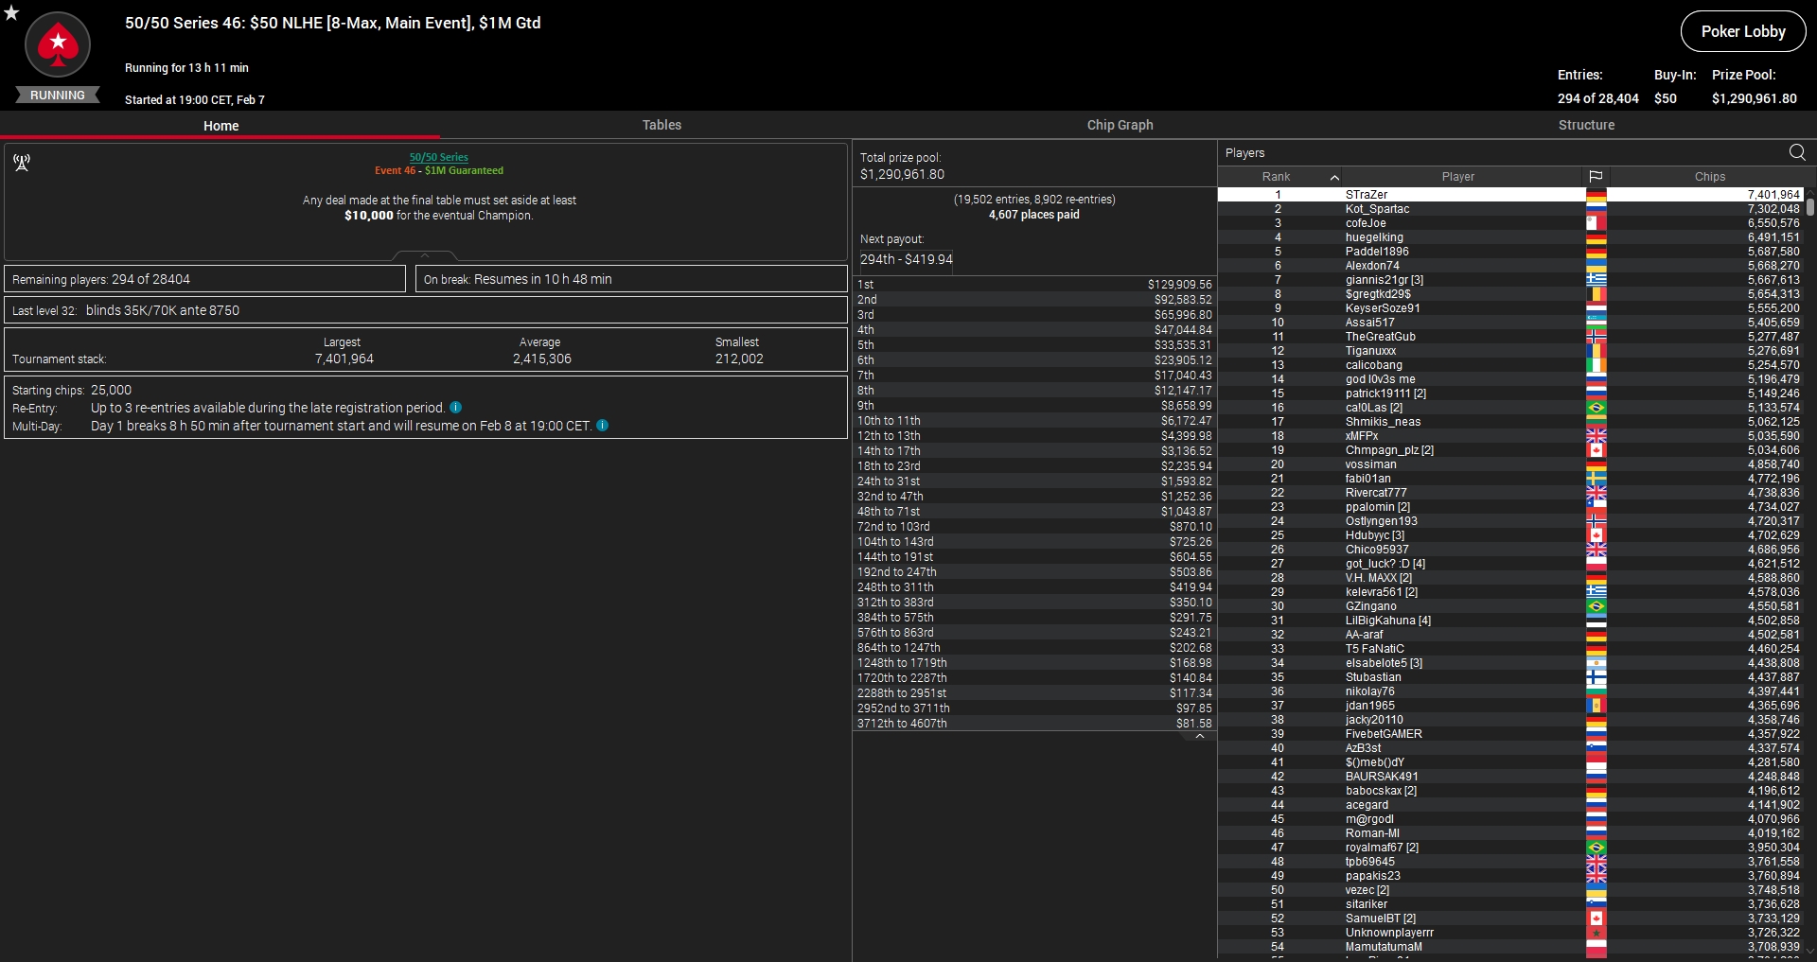The image size is (1817, 962).
Task: Click the German flag beside STraZer
Action: click(x=1596, y=195)
